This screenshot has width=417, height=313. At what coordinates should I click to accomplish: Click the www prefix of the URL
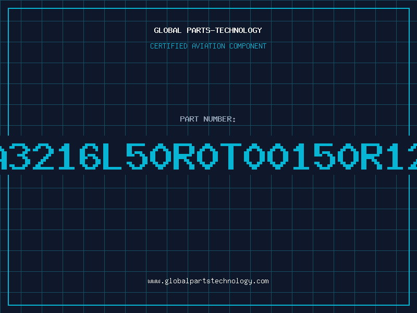(154, 282)
